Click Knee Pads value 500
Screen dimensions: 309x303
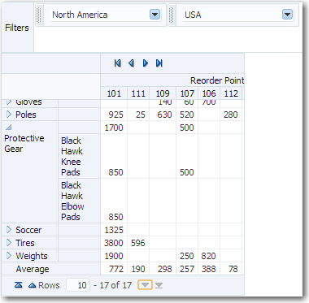pyautogui.click(x=187, y=172)
